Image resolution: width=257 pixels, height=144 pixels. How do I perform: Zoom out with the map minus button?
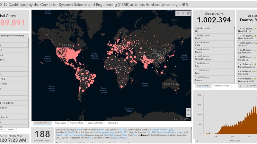(188, 115)
